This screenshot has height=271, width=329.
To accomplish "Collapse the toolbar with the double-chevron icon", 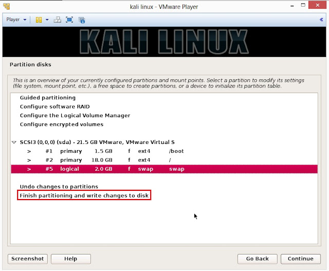I will coord(321,20).
